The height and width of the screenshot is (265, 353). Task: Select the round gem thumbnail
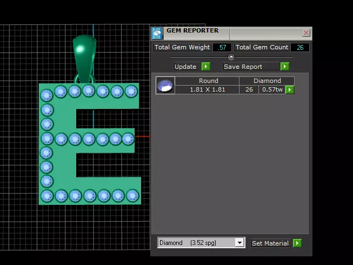pyautogui.click(x=165, y=85)
